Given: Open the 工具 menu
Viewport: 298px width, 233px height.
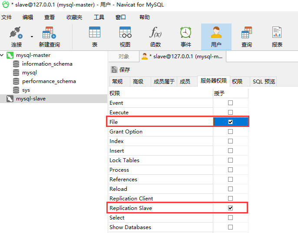Looking at the screenshot, I should (99, 17).
